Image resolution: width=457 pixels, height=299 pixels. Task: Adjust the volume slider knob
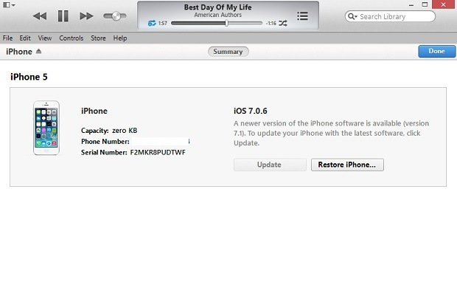pyautogui.click(x=116, y=16)
